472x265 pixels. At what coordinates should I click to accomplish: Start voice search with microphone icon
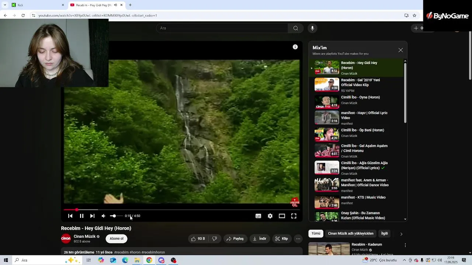click(312, 28)
